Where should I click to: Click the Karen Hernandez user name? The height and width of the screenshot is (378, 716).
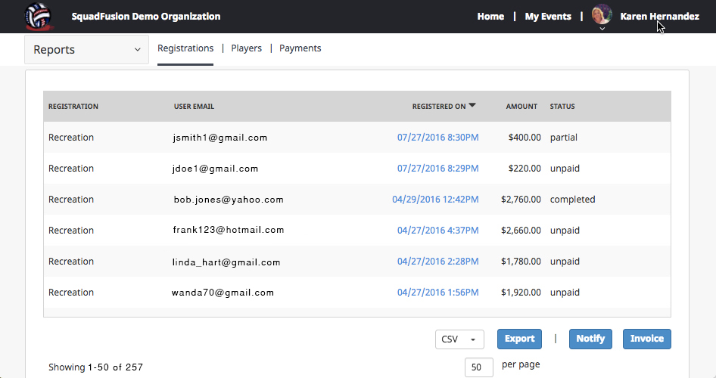pos(659,16)
